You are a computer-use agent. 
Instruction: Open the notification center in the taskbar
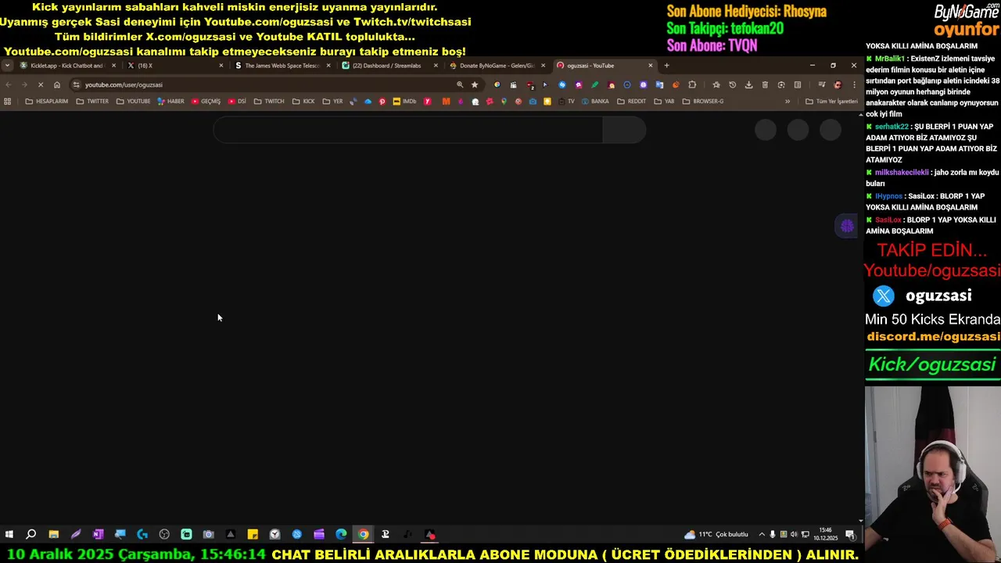point(850,535)
